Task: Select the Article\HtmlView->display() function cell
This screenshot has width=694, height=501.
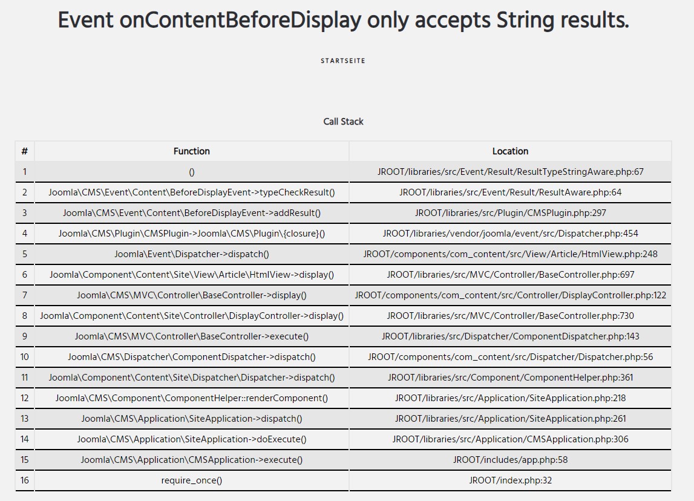Action: click(191, 275)
